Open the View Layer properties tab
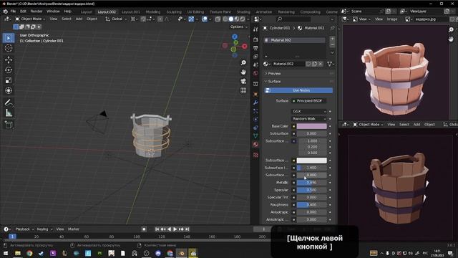Viewport: 458px width, 258px height. pos(255,57)
